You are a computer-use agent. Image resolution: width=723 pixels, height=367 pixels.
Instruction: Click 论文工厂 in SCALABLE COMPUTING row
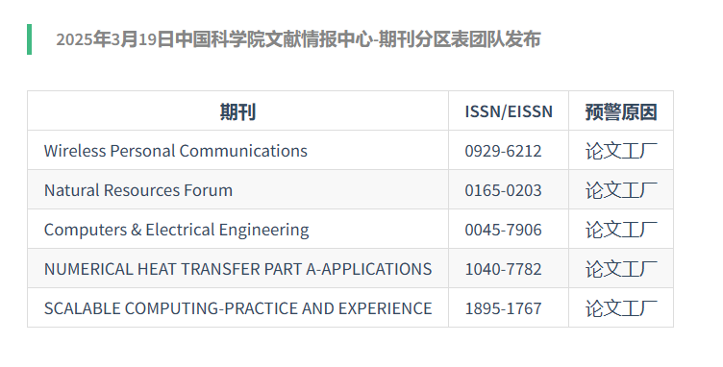621,308
